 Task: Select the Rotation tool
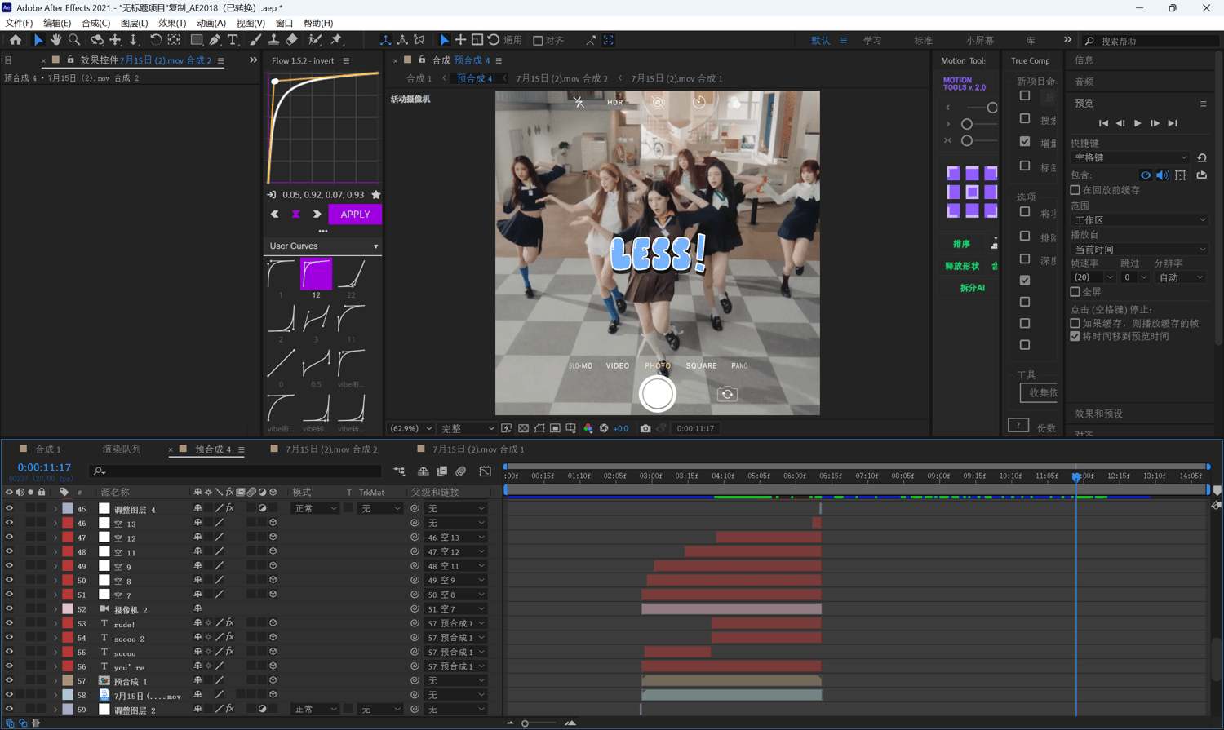pos(155,40)
